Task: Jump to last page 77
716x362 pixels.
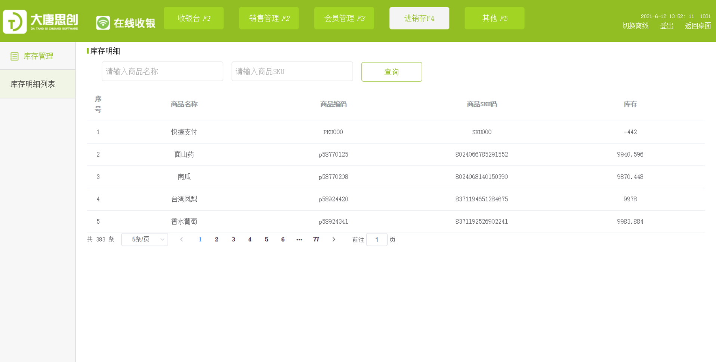Action: (x=316, y=239)
